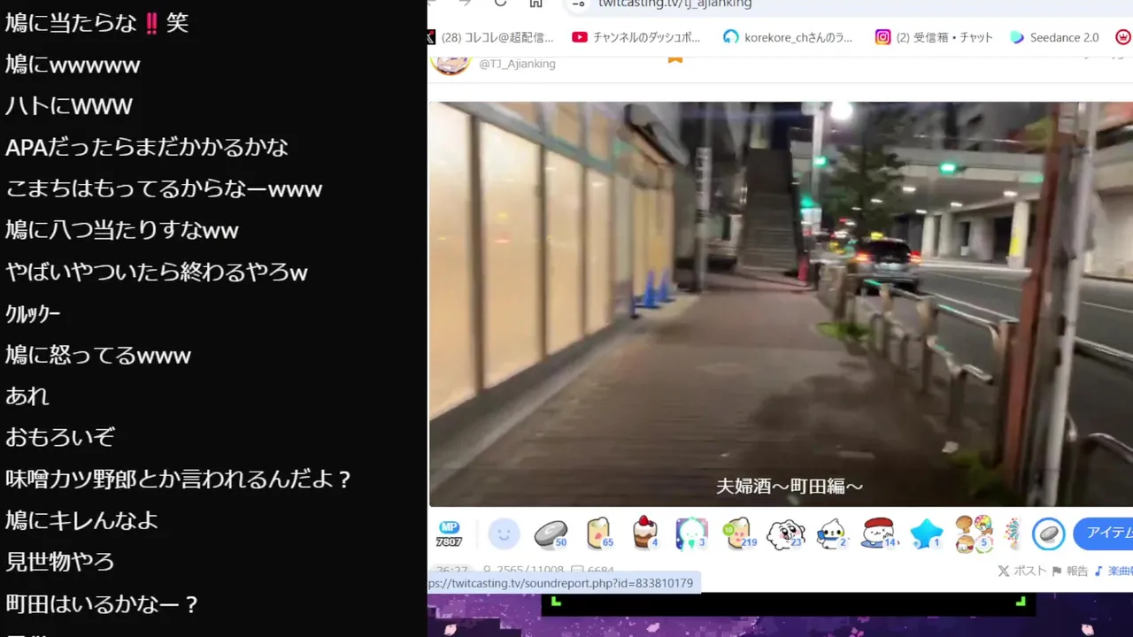Click chat comment やばいやついたら終わるやろw
Viewport: 1133px width, 637px height.
tap(157, 272)
